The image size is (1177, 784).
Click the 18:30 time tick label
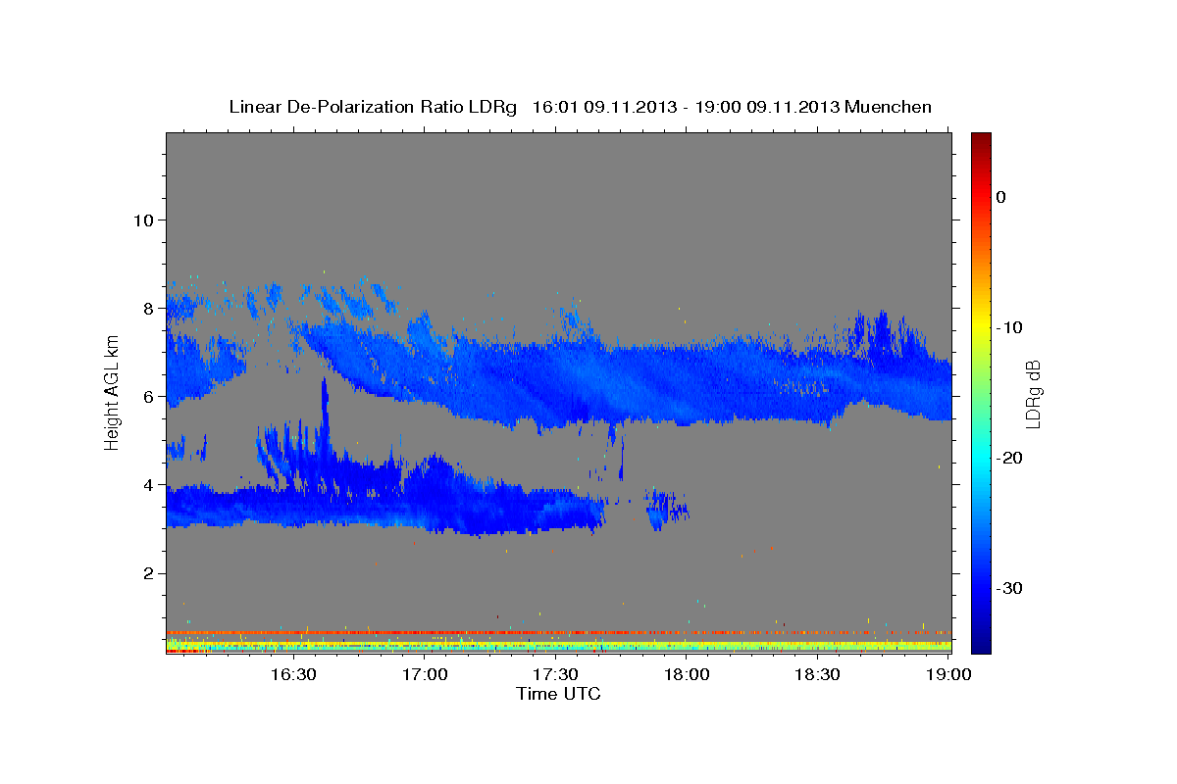817,675
